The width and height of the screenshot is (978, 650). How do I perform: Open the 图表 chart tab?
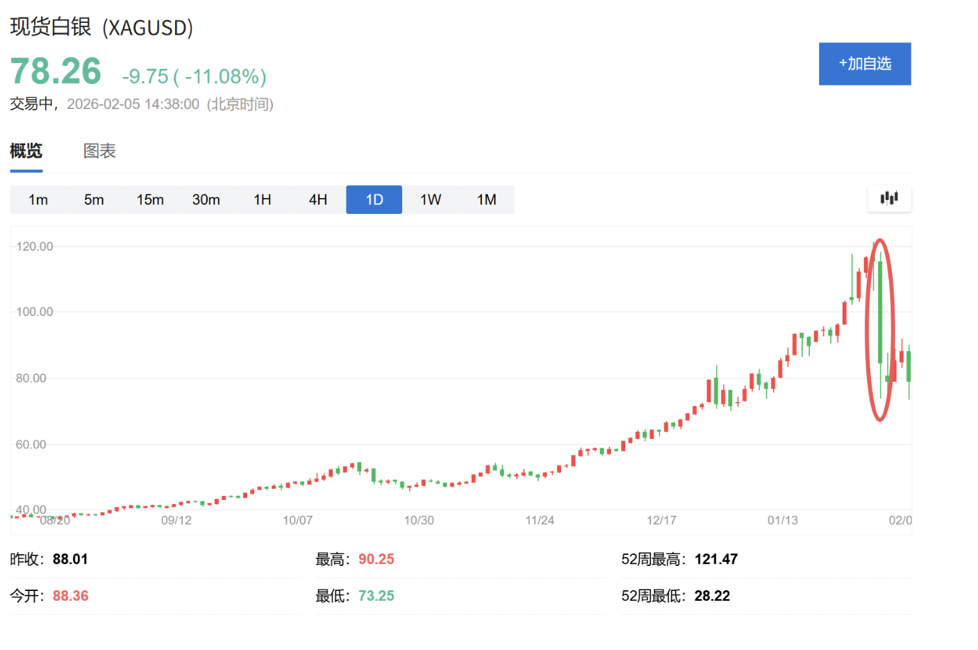(99, 151)
